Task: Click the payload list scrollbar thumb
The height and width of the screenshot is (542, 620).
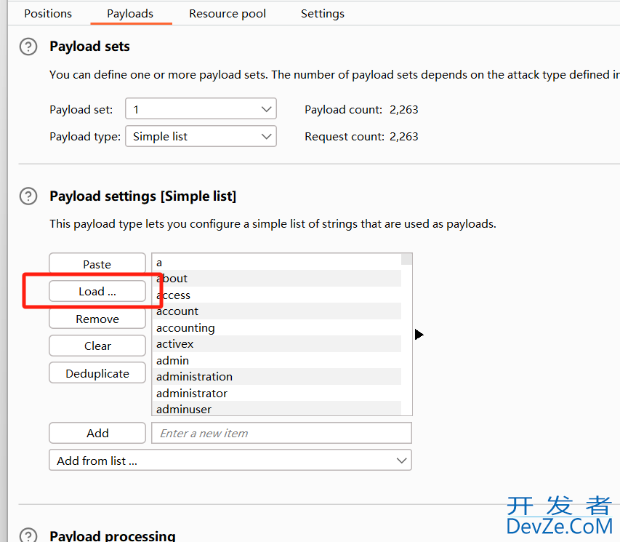Action: (x=407, y=259)
